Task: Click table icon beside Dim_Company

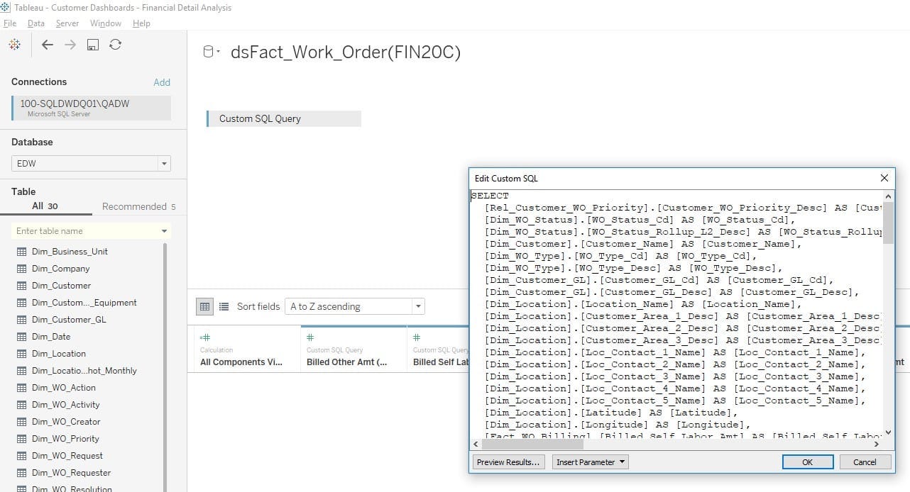Action: click(x=21, y=269)
